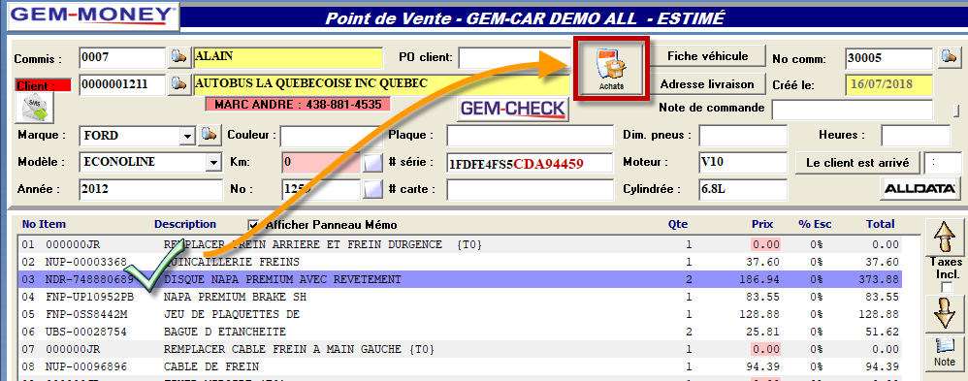Viewport: 968px width, 381px height.
Task: Click the 0.00 price in row 01
Action: (x=765, y=244)
